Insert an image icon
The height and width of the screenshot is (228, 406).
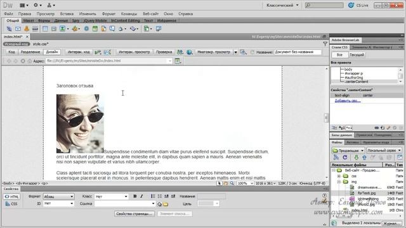62,28
